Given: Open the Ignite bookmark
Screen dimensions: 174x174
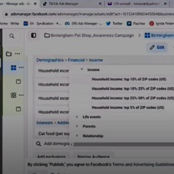Looking at the screenshot, I should tap(161, 23).
